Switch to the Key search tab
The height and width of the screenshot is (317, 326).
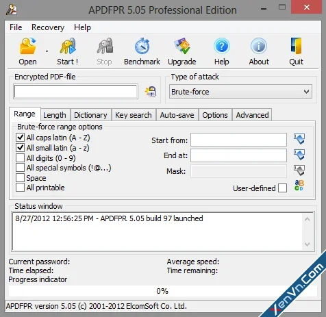tap(134, 115)
